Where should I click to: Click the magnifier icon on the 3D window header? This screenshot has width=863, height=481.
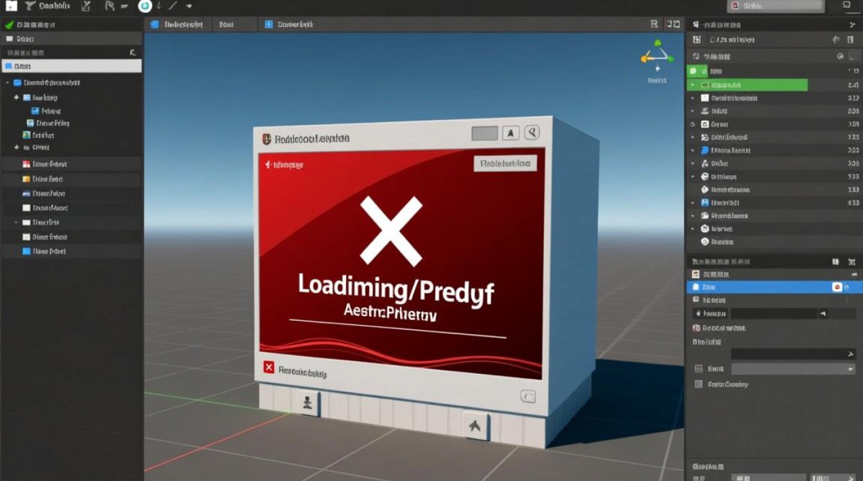531,132
